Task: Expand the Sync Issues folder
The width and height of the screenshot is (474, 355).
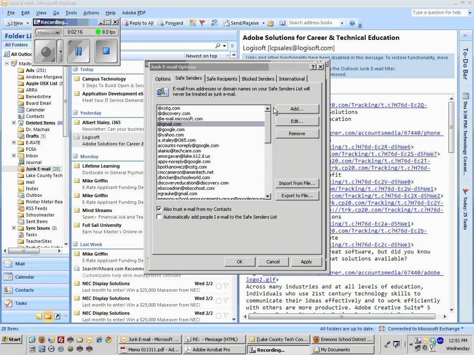Action: 14,228
